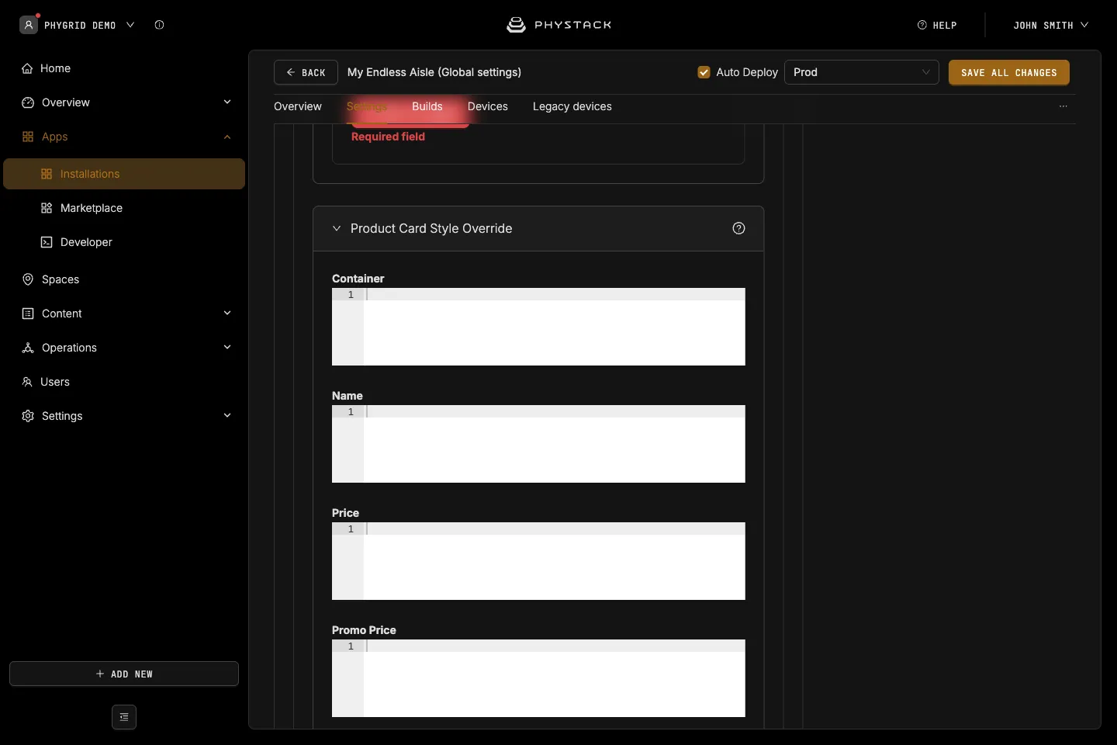Toggle the Auto Deploy checkbox
1117x745 pixels.
coord(704,72)
